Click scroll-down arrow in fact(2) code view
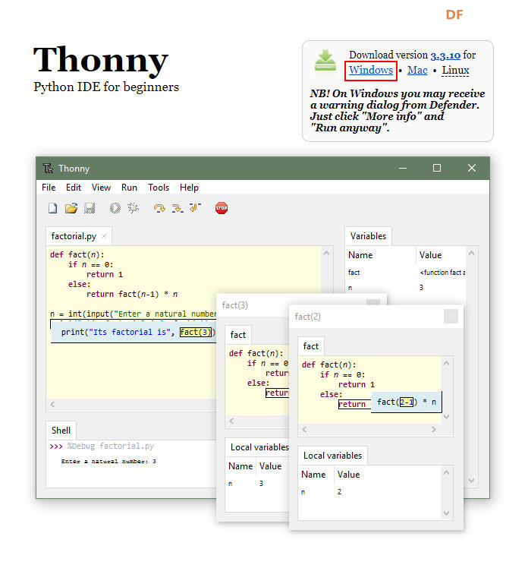This screenshot has width=528, height=568. click(446, 417)
